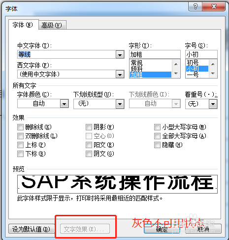Enable the 双删除线(L) checkbox
This screenshot has height=240, width=229.
(x=20, y=136)
